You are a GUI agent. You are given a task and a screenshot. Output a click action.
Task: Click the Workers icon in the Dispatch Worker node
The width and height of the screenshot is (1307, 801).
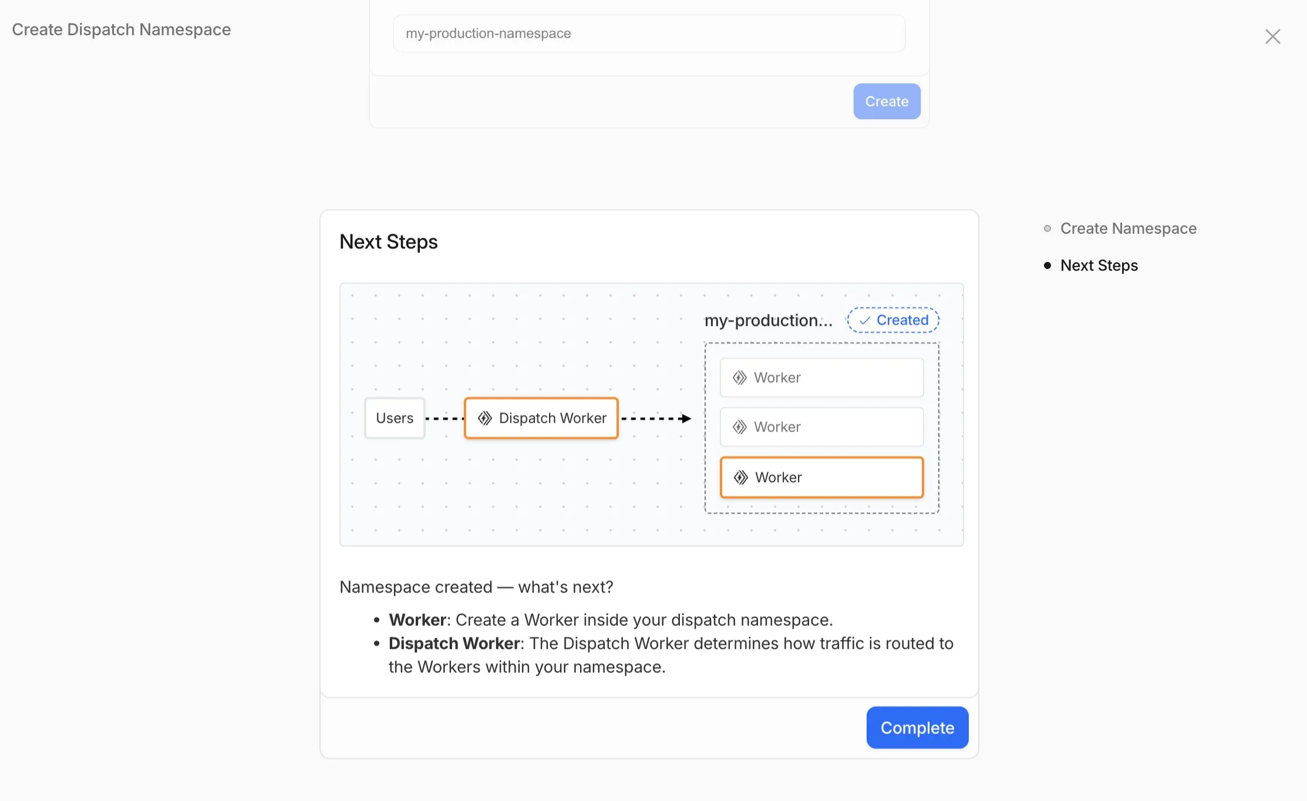click(x=485, y=418)
